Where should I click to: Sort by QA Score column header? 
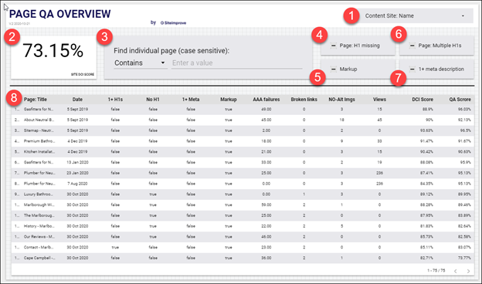[x=460, y=100]
